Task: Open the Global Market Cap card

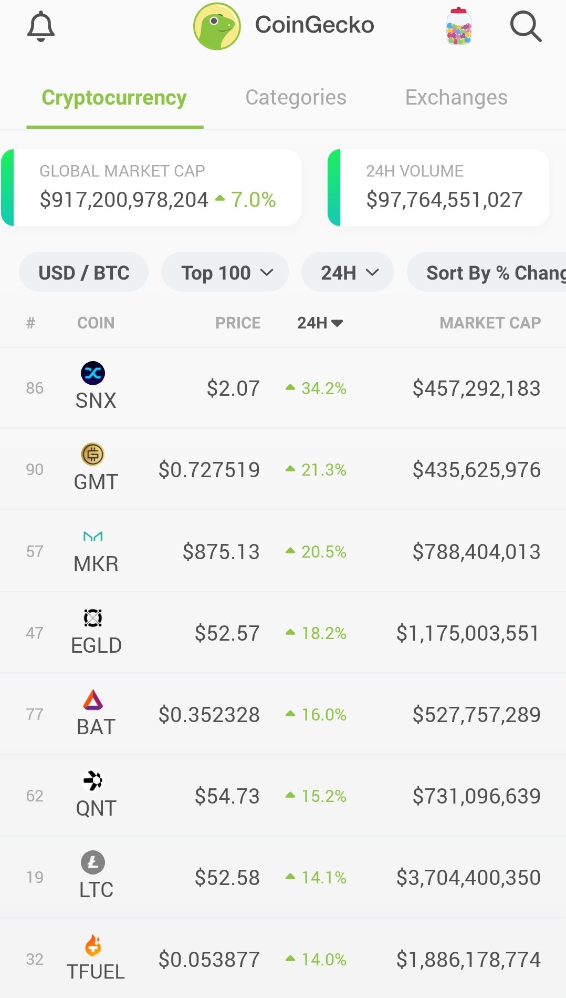Action: click(x=151, y=188)
